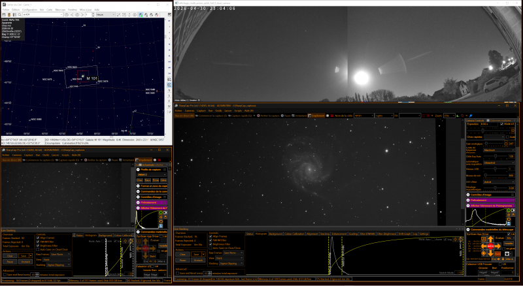Screen dimensions: 523x286
Task: Open capture profile dropdown in smaller SharpCap window
Action: tap(152, 174)
